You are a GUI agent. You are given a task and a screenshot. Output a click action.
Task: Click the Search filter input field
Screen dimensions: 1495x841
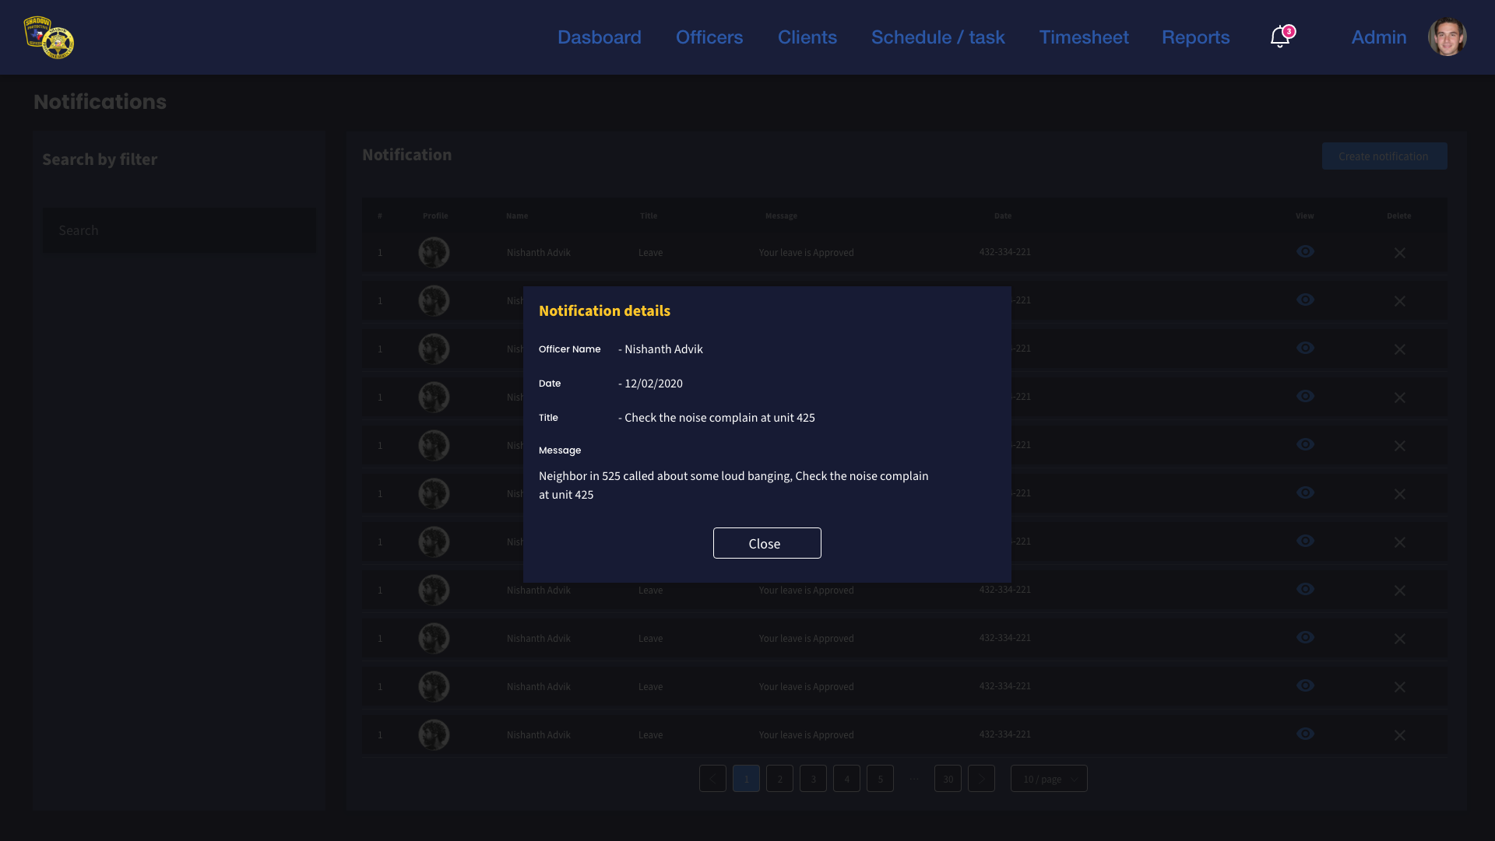pos(179,230)
